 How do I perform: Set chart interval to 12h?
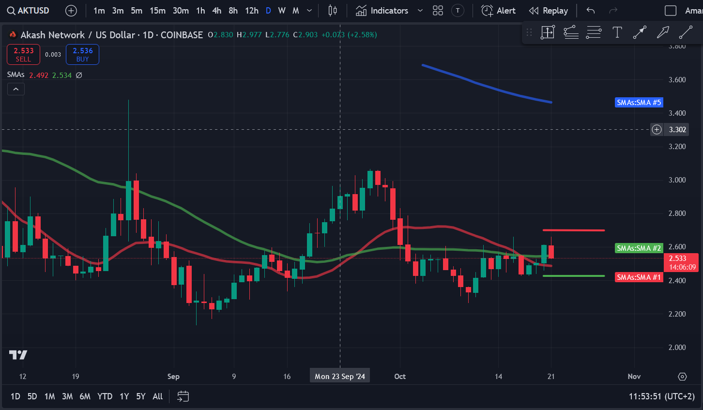[x=251, y=11]
